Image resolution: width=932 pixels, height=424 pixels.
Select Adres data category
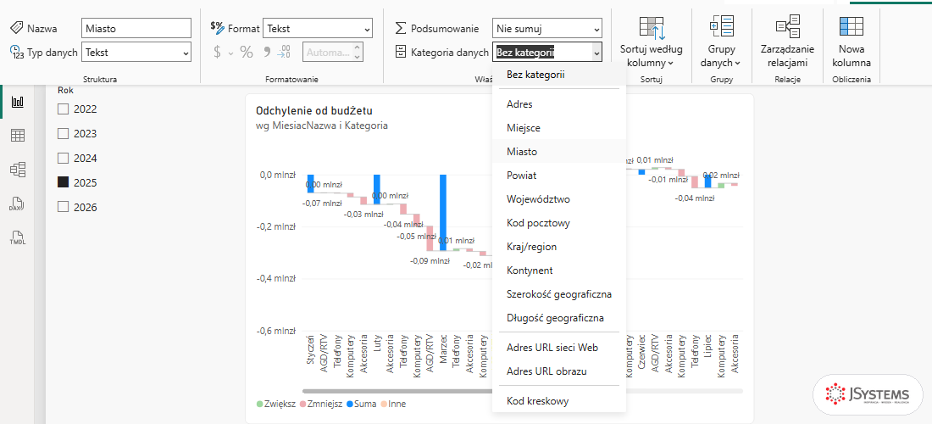pyautogui.click(x=558, y=104)
